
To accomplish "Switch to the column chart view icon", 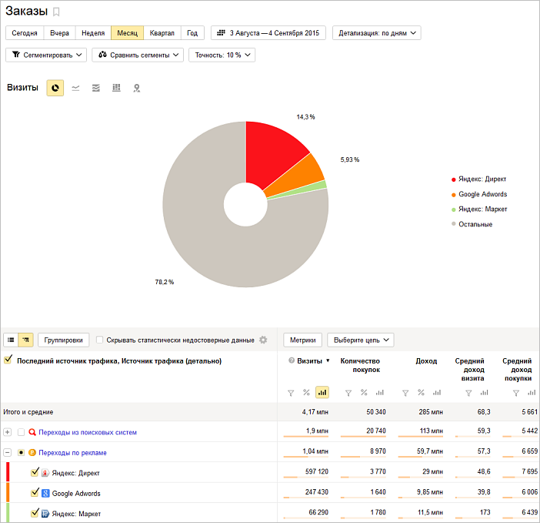I will click(116, 88).
